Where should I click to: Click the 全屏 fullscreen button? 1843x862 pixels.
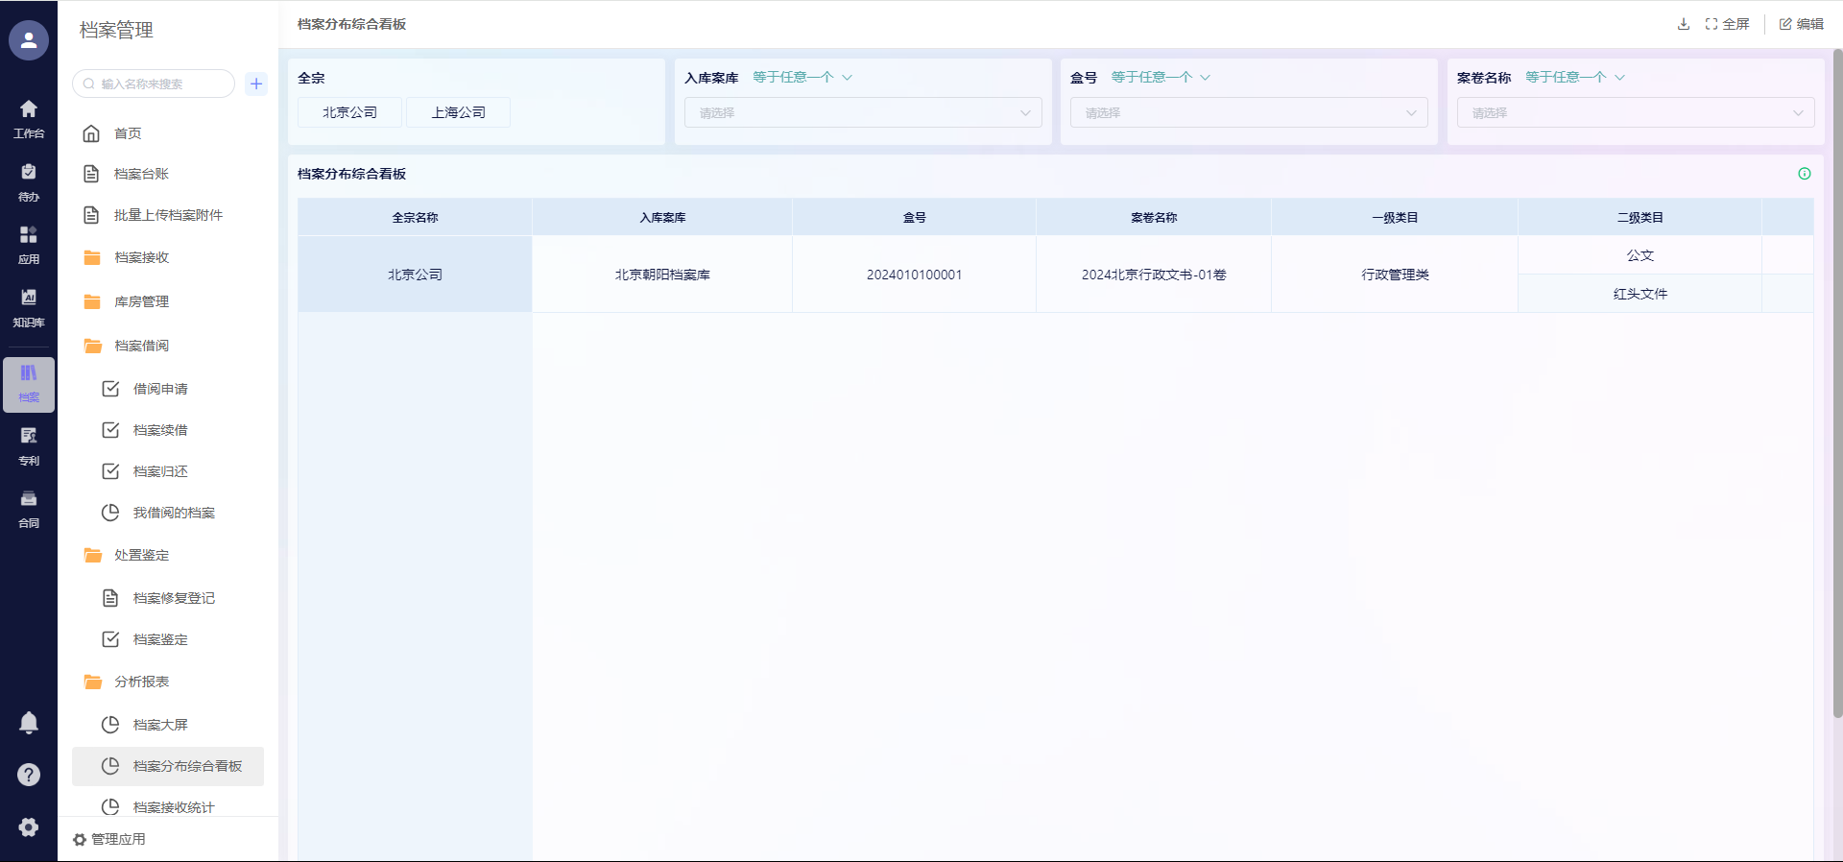pyautogui.click(x=1727, y=24)
